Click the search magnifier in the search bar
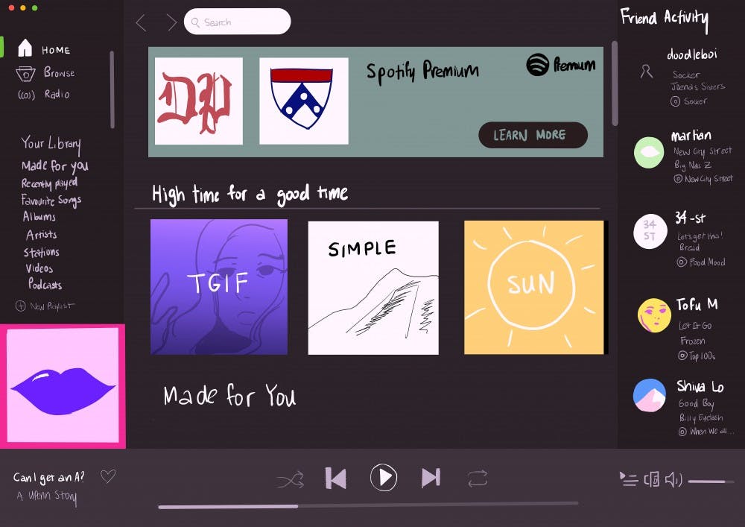The image size is (745, 527). (x=195, y=22)
